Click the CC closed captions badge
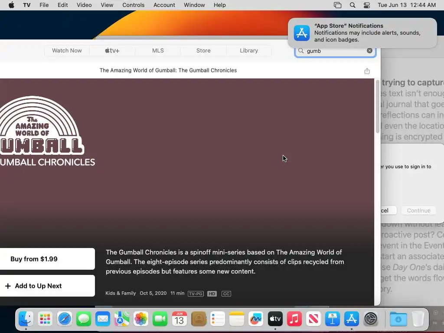This screenshot has width=444, height=333. tap(226, 294)
